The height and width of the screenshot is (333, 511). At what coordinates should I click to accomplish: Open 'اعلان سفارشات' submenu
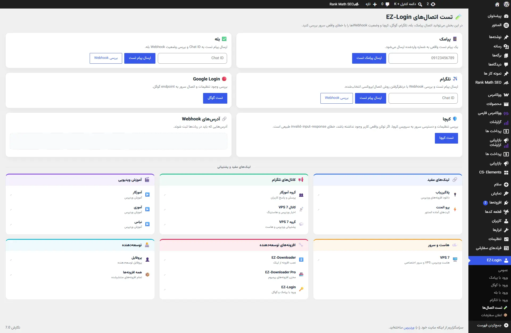(494, 315)
